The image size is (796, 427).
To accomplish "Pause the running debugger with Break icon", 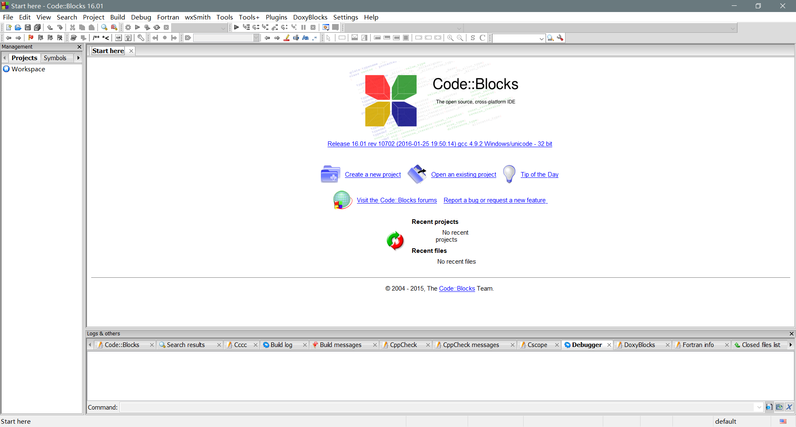I will [x=303, y=27].
